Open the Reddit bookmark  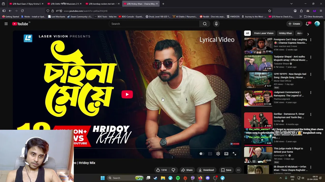[x=212, y=17]
